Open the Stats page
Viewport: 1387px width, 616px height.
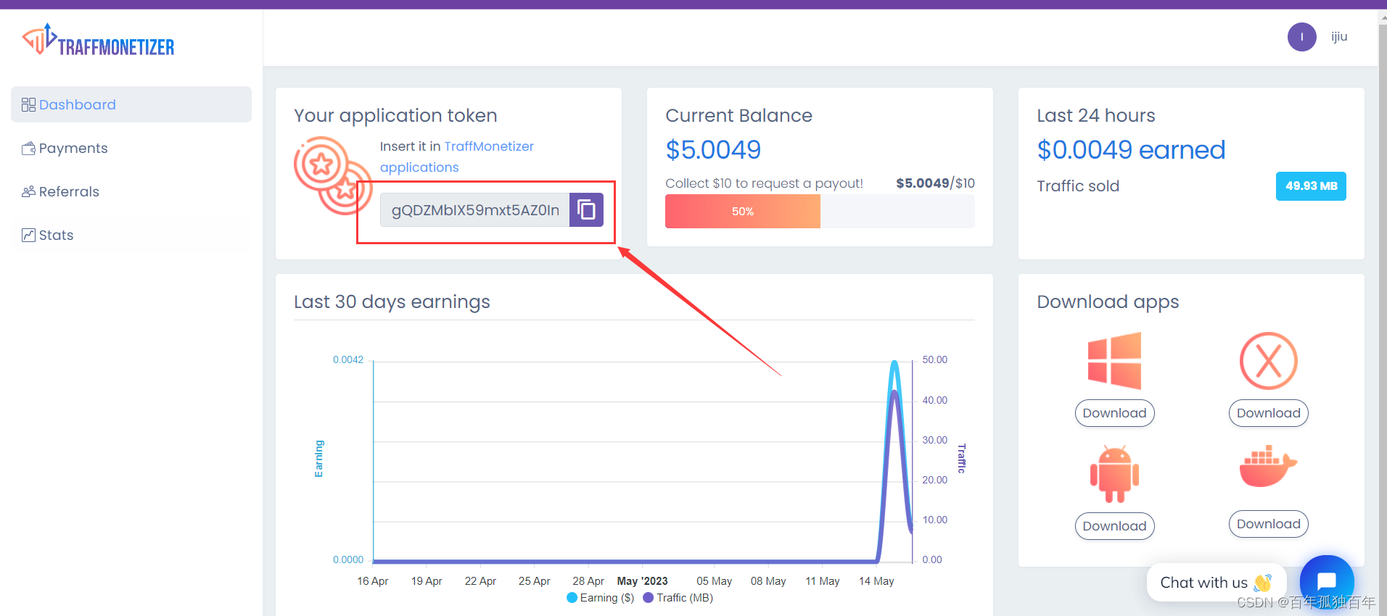tap(131, 235)
